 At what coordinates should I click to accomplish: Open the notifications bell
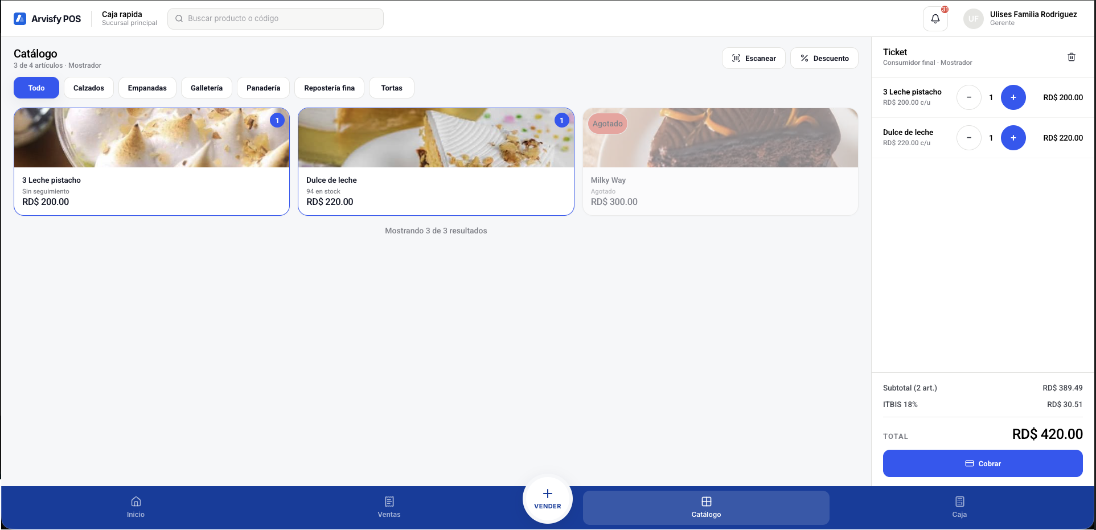pyautogui.click(x=935, y=19)
